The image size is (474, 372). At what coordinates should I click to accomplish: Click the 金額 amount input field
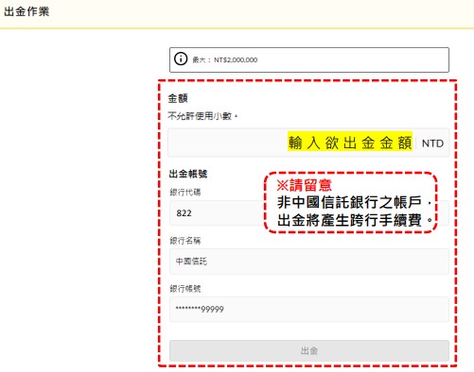(308, 143)
